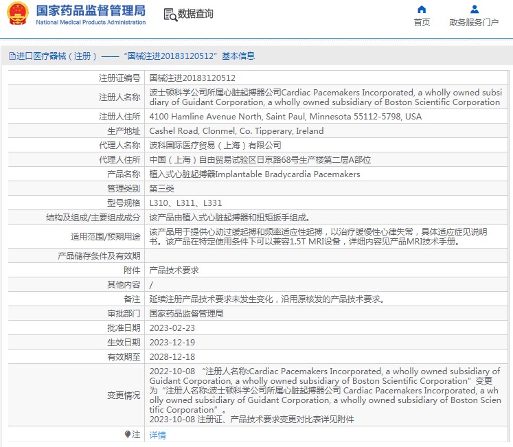Viewport: 513px width, 447px height.
Task: Click the 有效期至 label
Action: pyautogui.click(x=124, y=356)
